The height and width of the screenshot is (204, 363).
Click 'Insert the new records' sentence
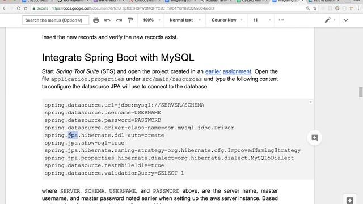pos(109,37)
